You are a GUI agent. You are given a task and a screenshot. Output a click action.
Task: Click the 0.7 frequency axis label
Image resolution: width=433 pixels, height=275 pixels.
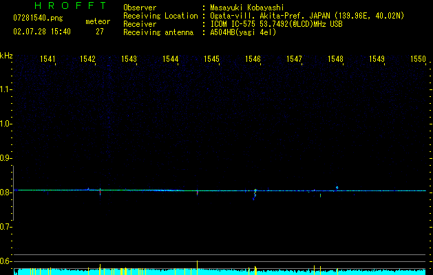pyautogui.click(x=6, y=227)
